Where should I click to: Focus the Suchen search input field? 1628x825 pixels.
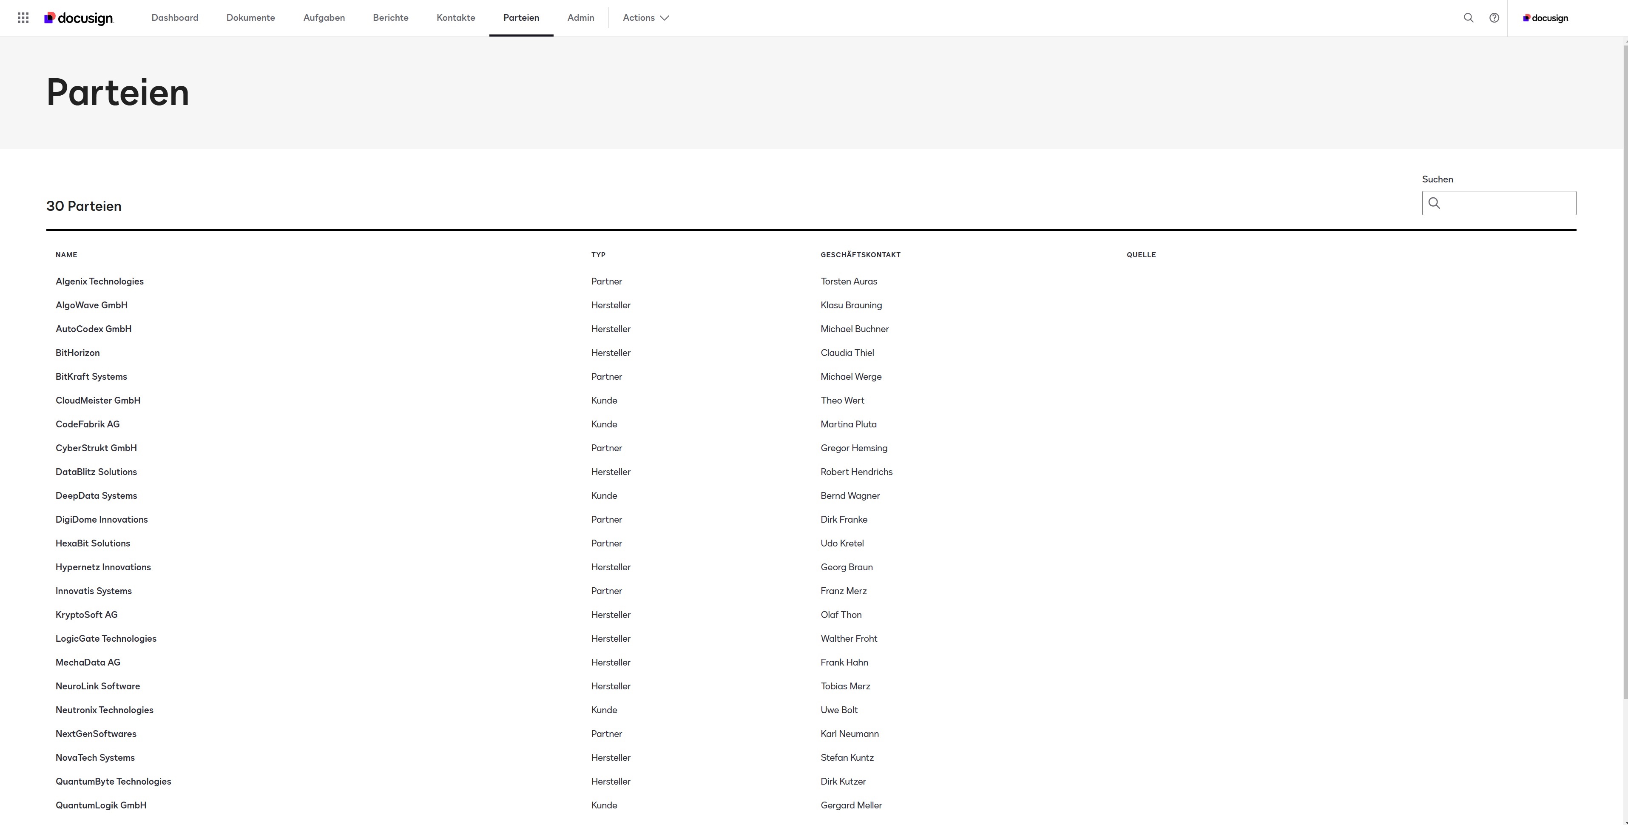1499,203
